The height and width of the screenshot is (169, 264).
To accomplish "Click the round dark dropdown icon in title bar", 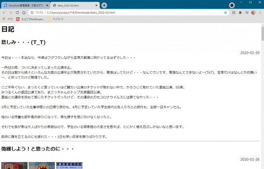I will (232, 5).
